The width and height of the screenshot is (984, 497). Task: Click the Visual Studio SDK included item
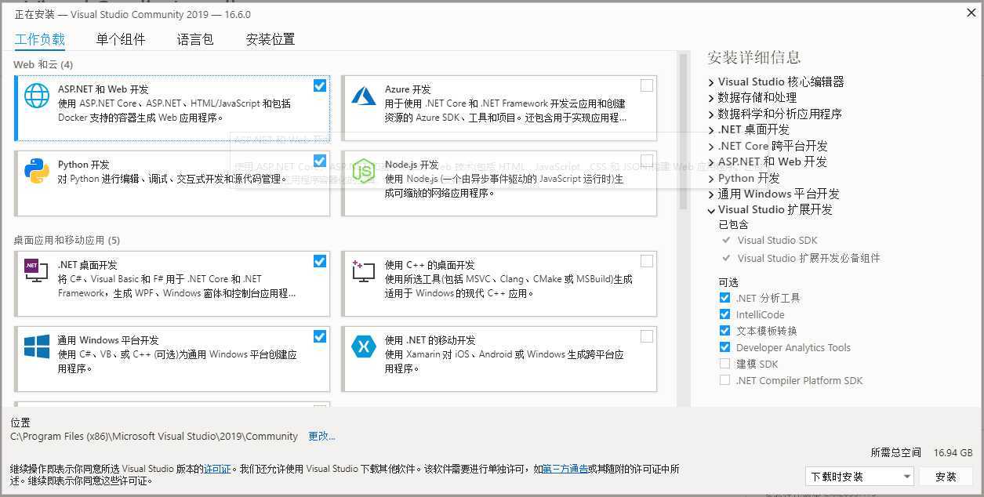tap(777, 241)
